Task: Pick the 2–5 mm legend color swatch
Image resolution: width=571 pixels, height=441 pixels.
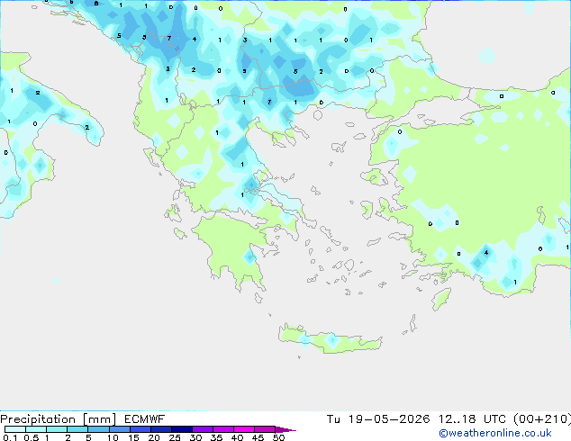Action: pos(77,429)
